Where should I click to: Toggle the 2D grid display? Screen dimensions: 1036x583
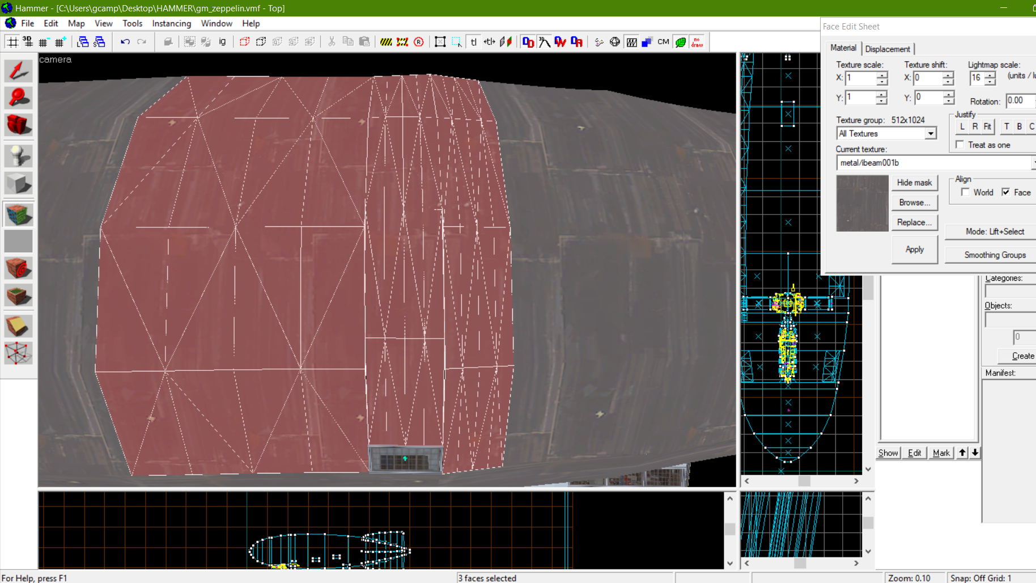pyautogui.click(x=12, y=42)
